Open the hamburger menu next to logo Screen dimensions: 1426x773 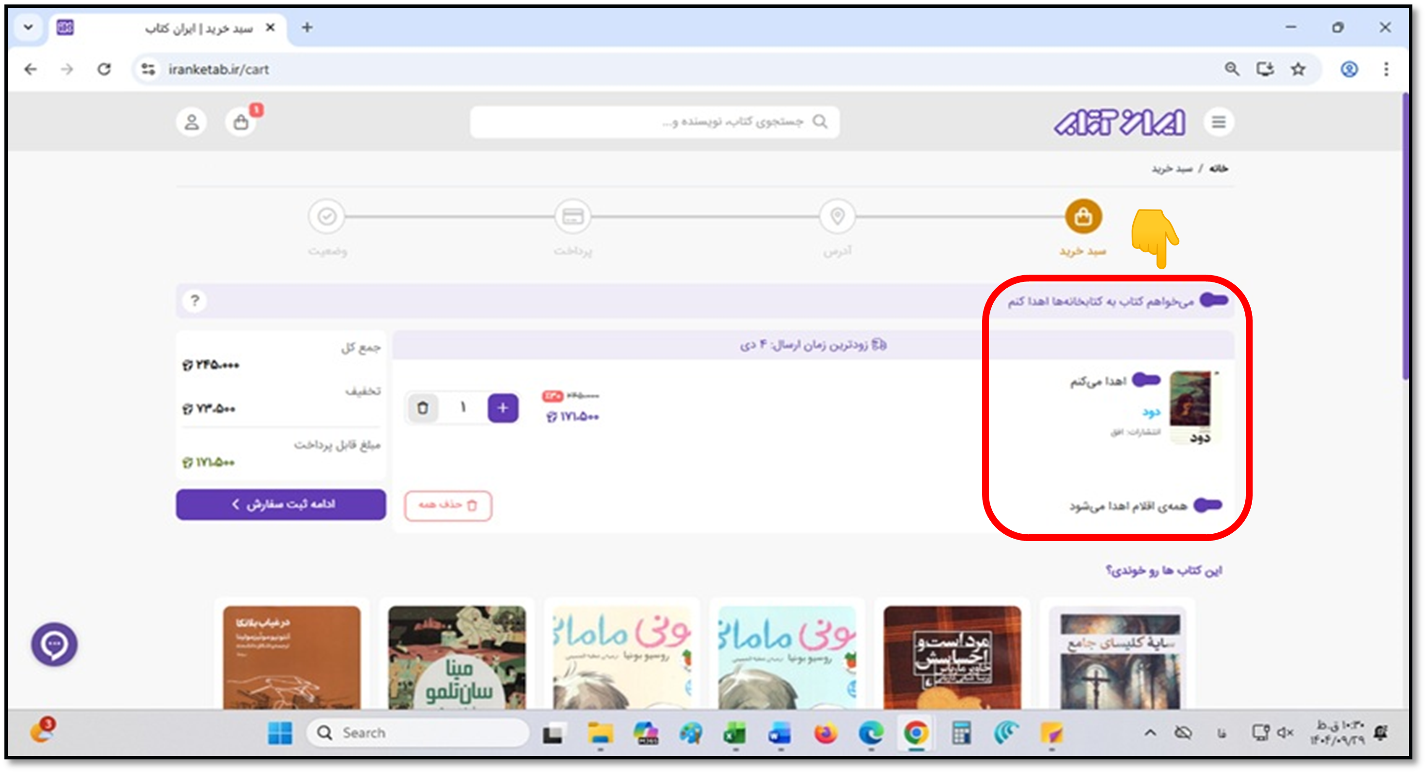tap(1219, 122)
